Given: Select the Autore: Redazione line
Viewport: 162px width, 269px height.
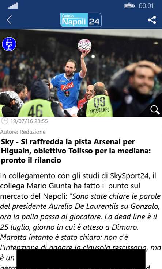Looking at the screenshot, I should click(23, 132).
